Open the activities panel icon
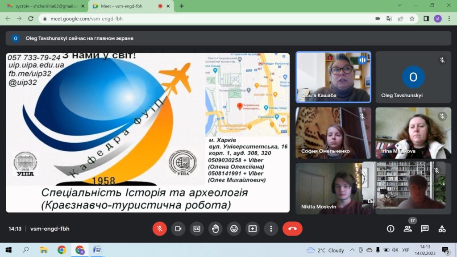 pos(442,229)
